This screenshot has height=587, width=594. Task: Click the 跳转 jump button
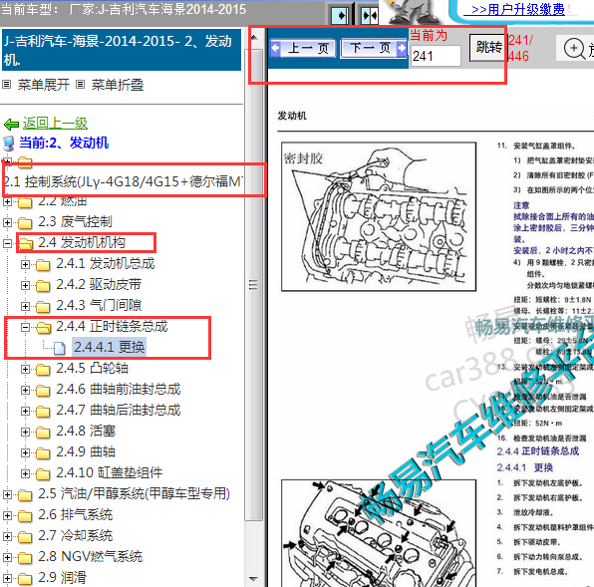click(x=488, y=48)
